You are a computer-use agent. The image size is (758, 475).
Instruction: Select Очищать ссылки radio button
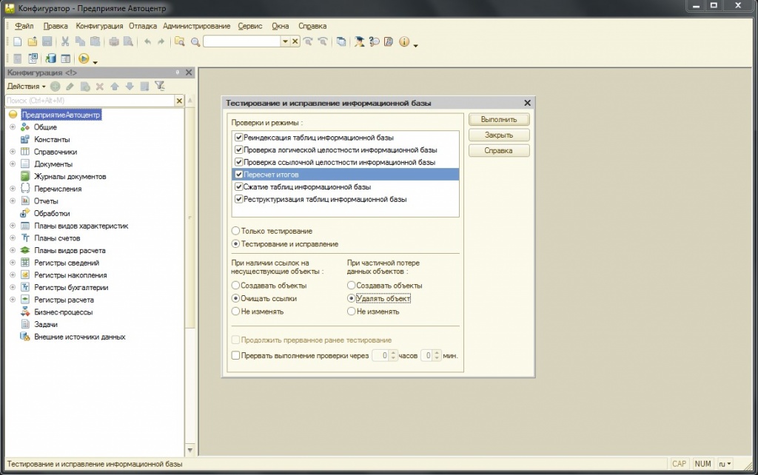tap(235, 299)
